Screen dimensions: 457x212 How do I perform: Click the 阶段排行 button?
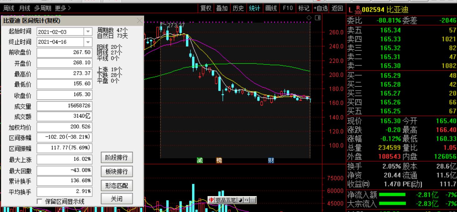click(x=117, y=157)
